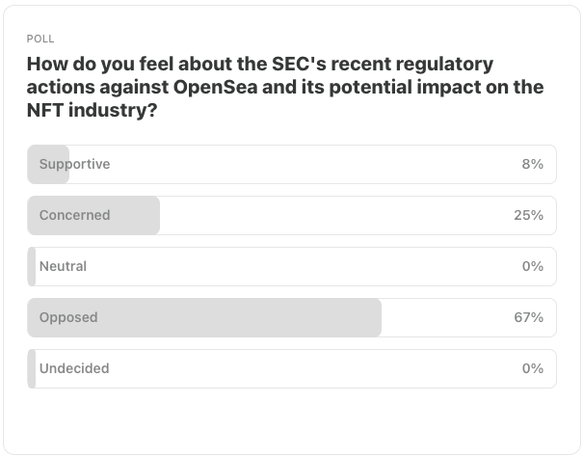Pick the Neutral poll option
The height and width of the screenshot is (457, 583).
coord(292,266)
